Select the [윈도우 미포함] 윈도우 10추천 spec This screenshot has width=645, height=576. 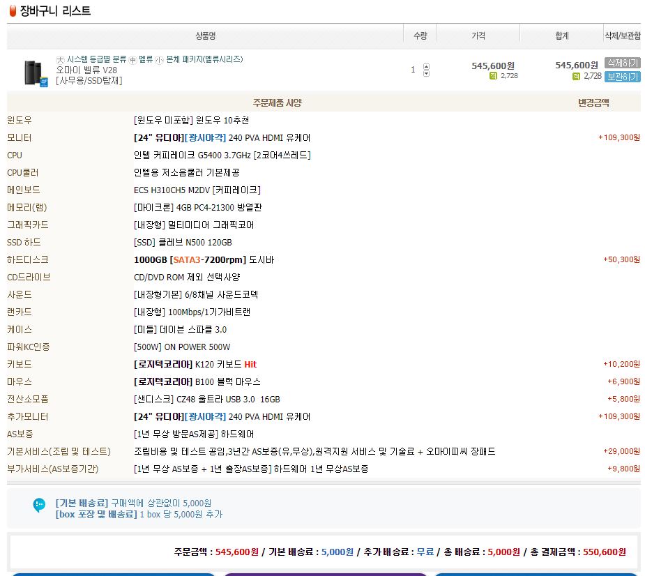(x=191, y=120)
